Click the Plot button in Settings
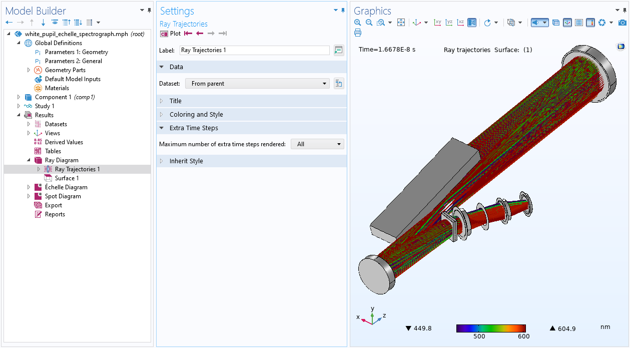630x348 pixels. tap(171, 34)
